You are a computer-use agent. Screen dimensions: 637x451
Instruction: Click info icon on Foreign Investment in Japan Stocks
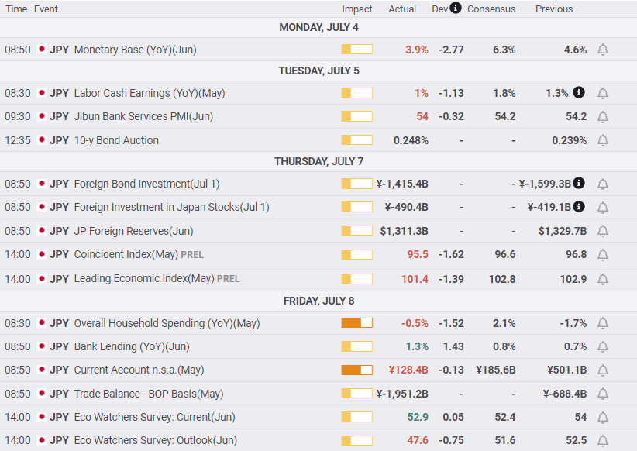(x=579, y=207)
